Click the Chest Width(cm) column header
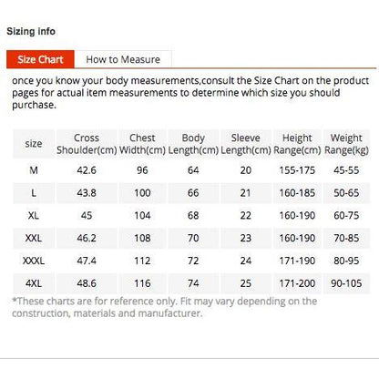Screen dimensions: 379x379 click(x=142, y=144)
